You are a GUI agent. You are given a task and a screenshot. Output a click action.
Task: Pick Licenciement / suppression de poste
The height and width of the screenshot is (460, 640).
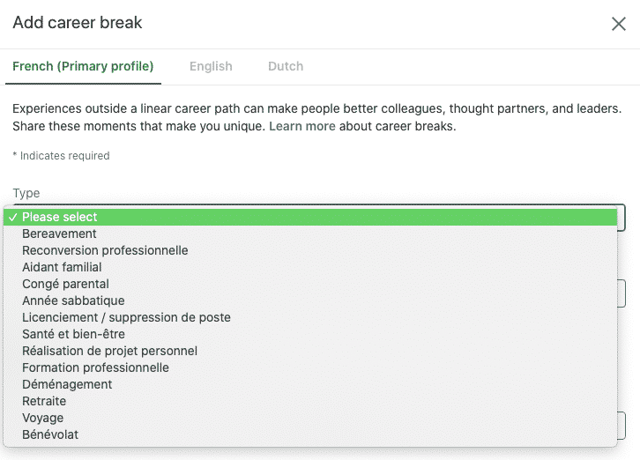point(126,317)
